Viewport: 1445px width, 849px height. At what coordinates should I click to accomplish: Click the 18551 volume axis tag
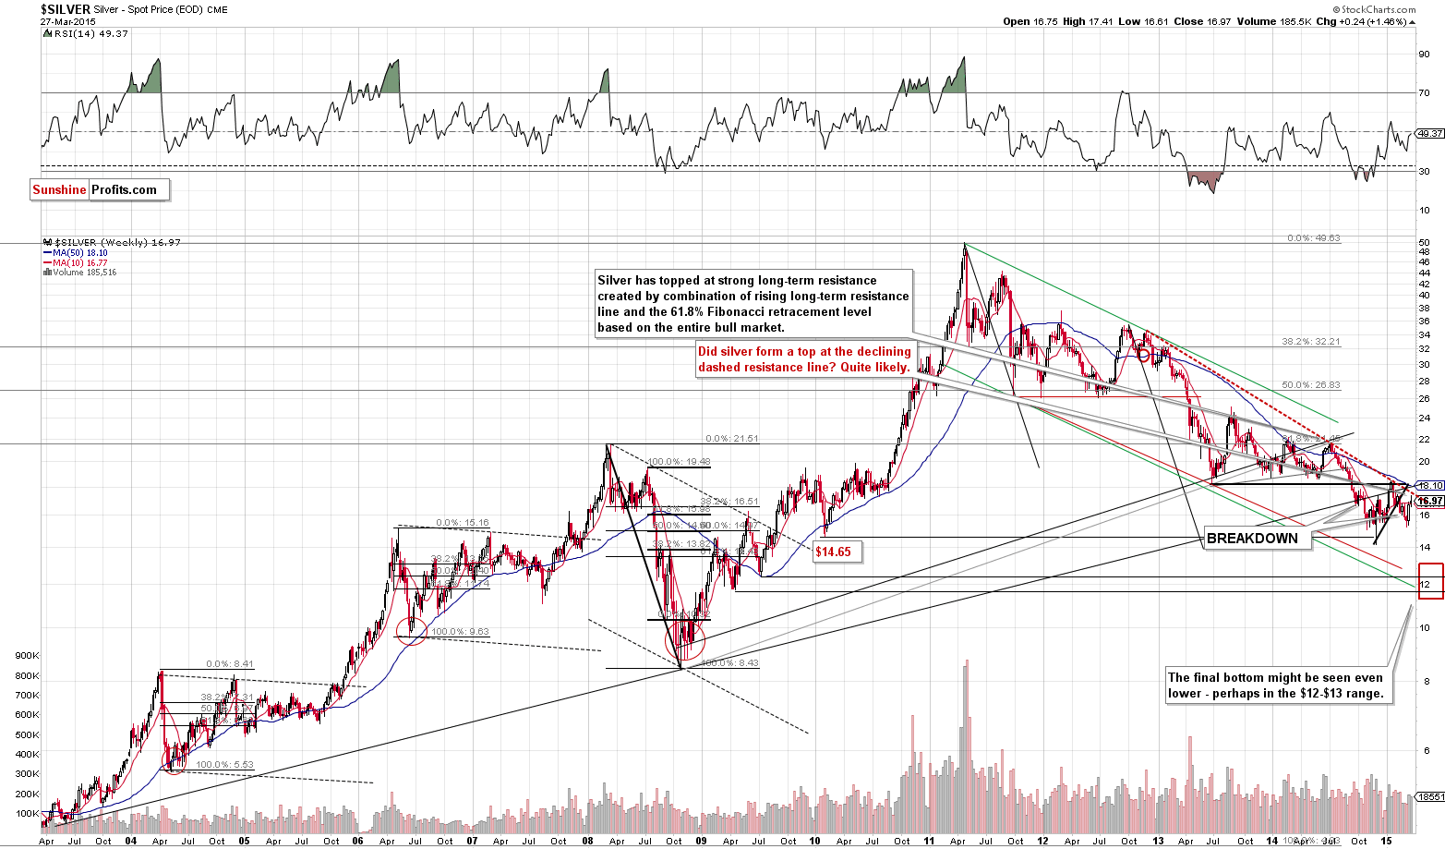click(1430, 796)
